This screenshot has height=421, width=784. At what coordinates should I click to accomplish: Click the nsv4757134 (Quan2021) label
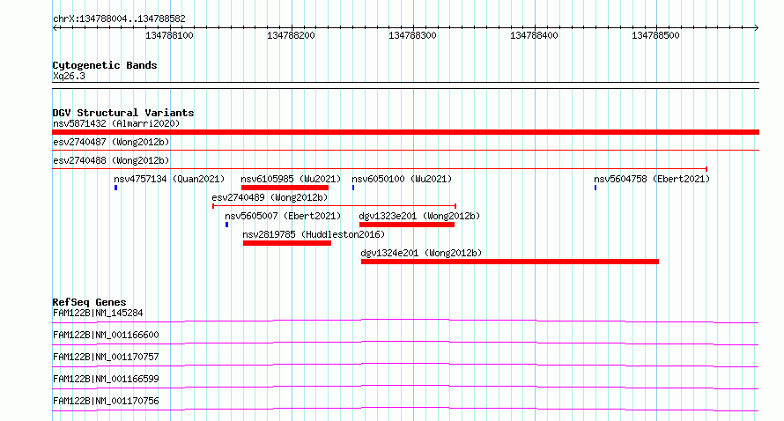coord(169,179)
